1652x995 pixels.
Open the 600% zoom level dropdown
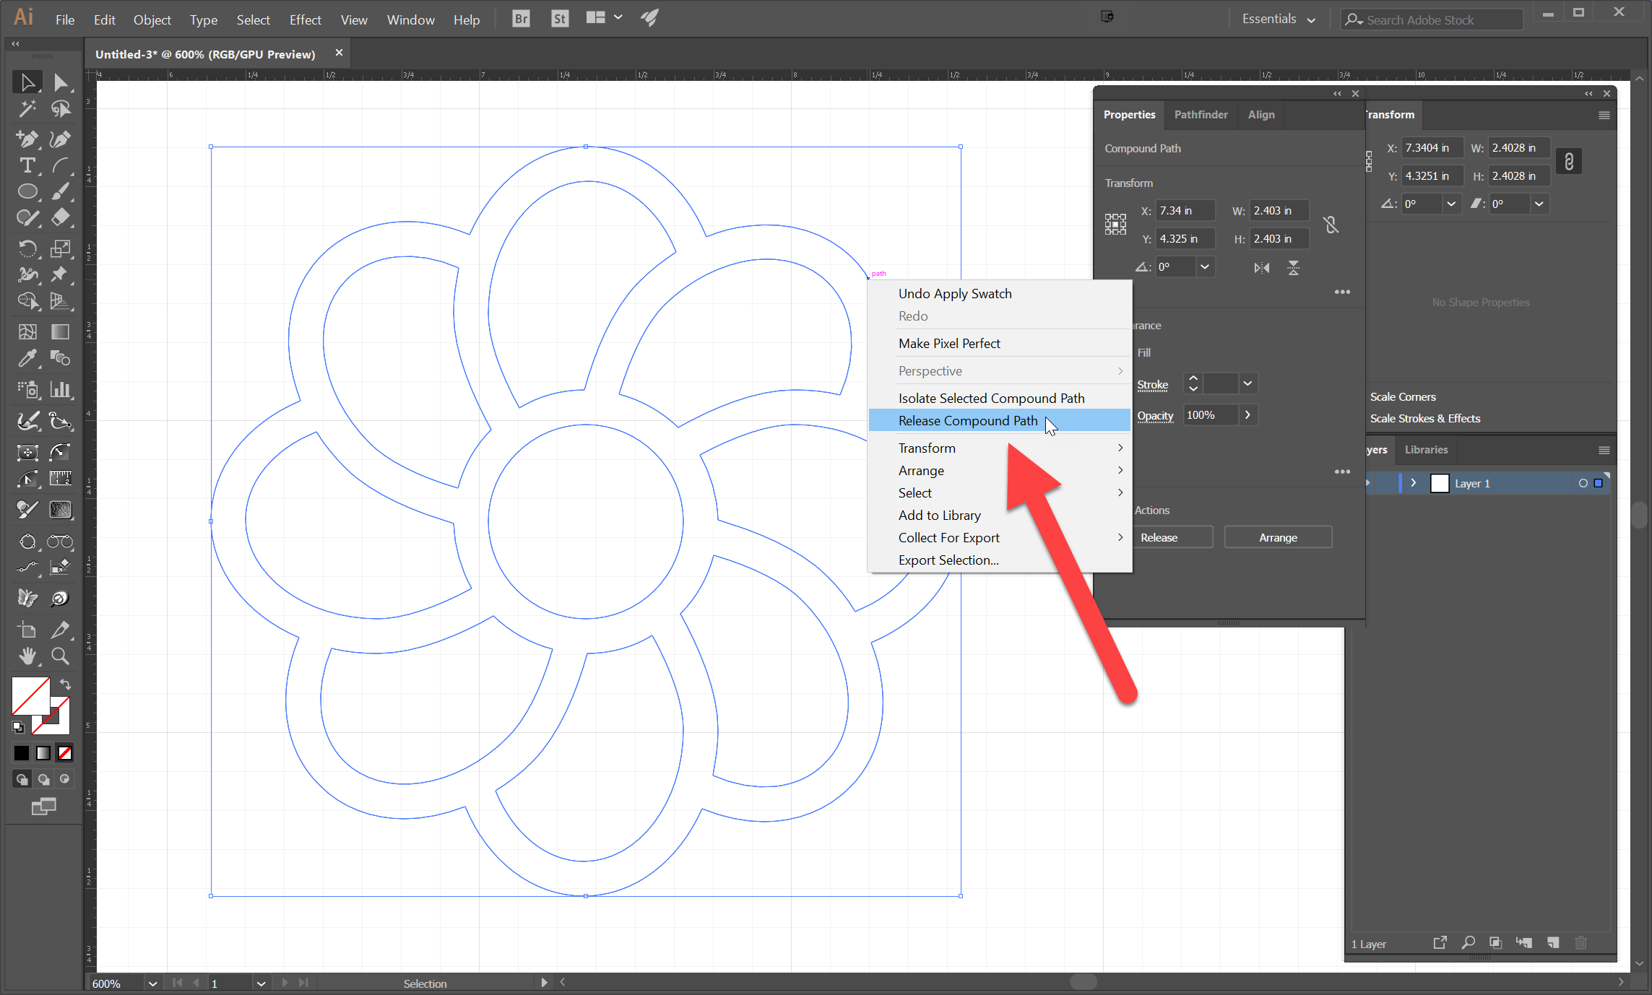152,983
